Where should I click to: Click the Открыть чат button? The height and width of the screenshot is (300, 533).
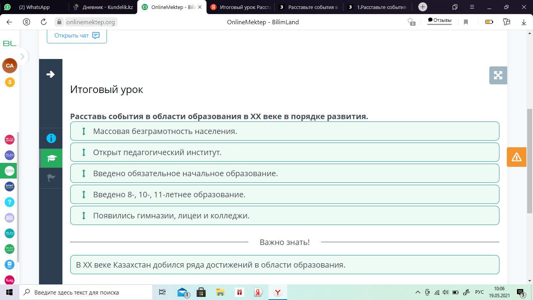77,36
